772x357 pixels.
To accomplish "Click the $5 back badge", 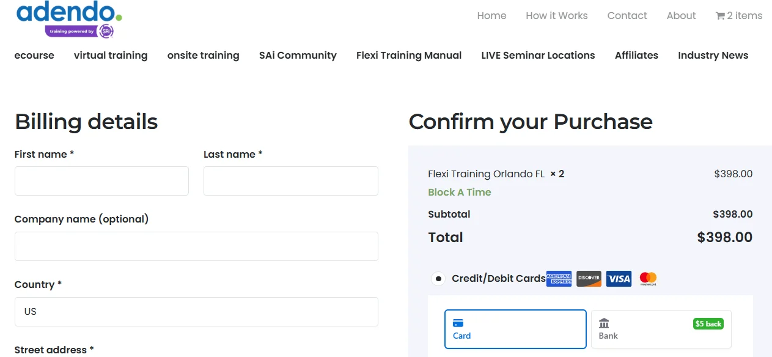I will (708, 323).
